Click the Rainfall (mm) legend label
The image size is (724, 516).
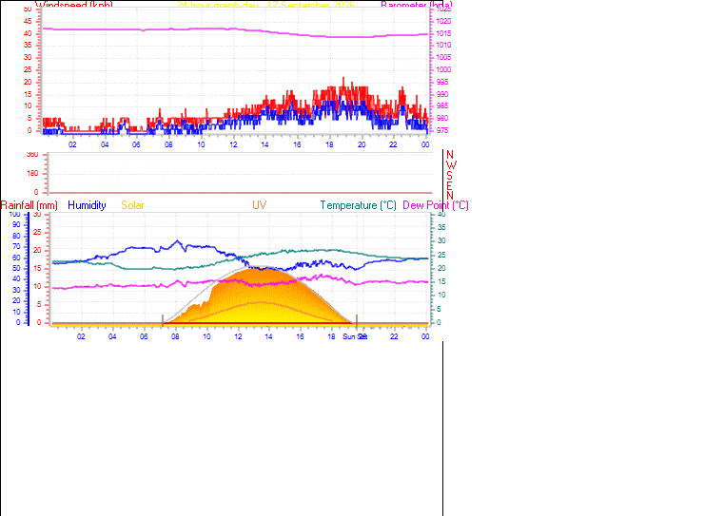pyautogui.click(x=29, y=205)
